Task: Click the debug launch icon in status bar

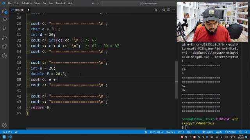Action: 16,132
